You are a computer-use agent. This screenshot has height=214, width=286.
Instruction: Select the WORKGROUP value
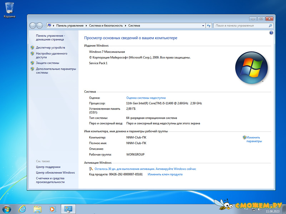135,154
